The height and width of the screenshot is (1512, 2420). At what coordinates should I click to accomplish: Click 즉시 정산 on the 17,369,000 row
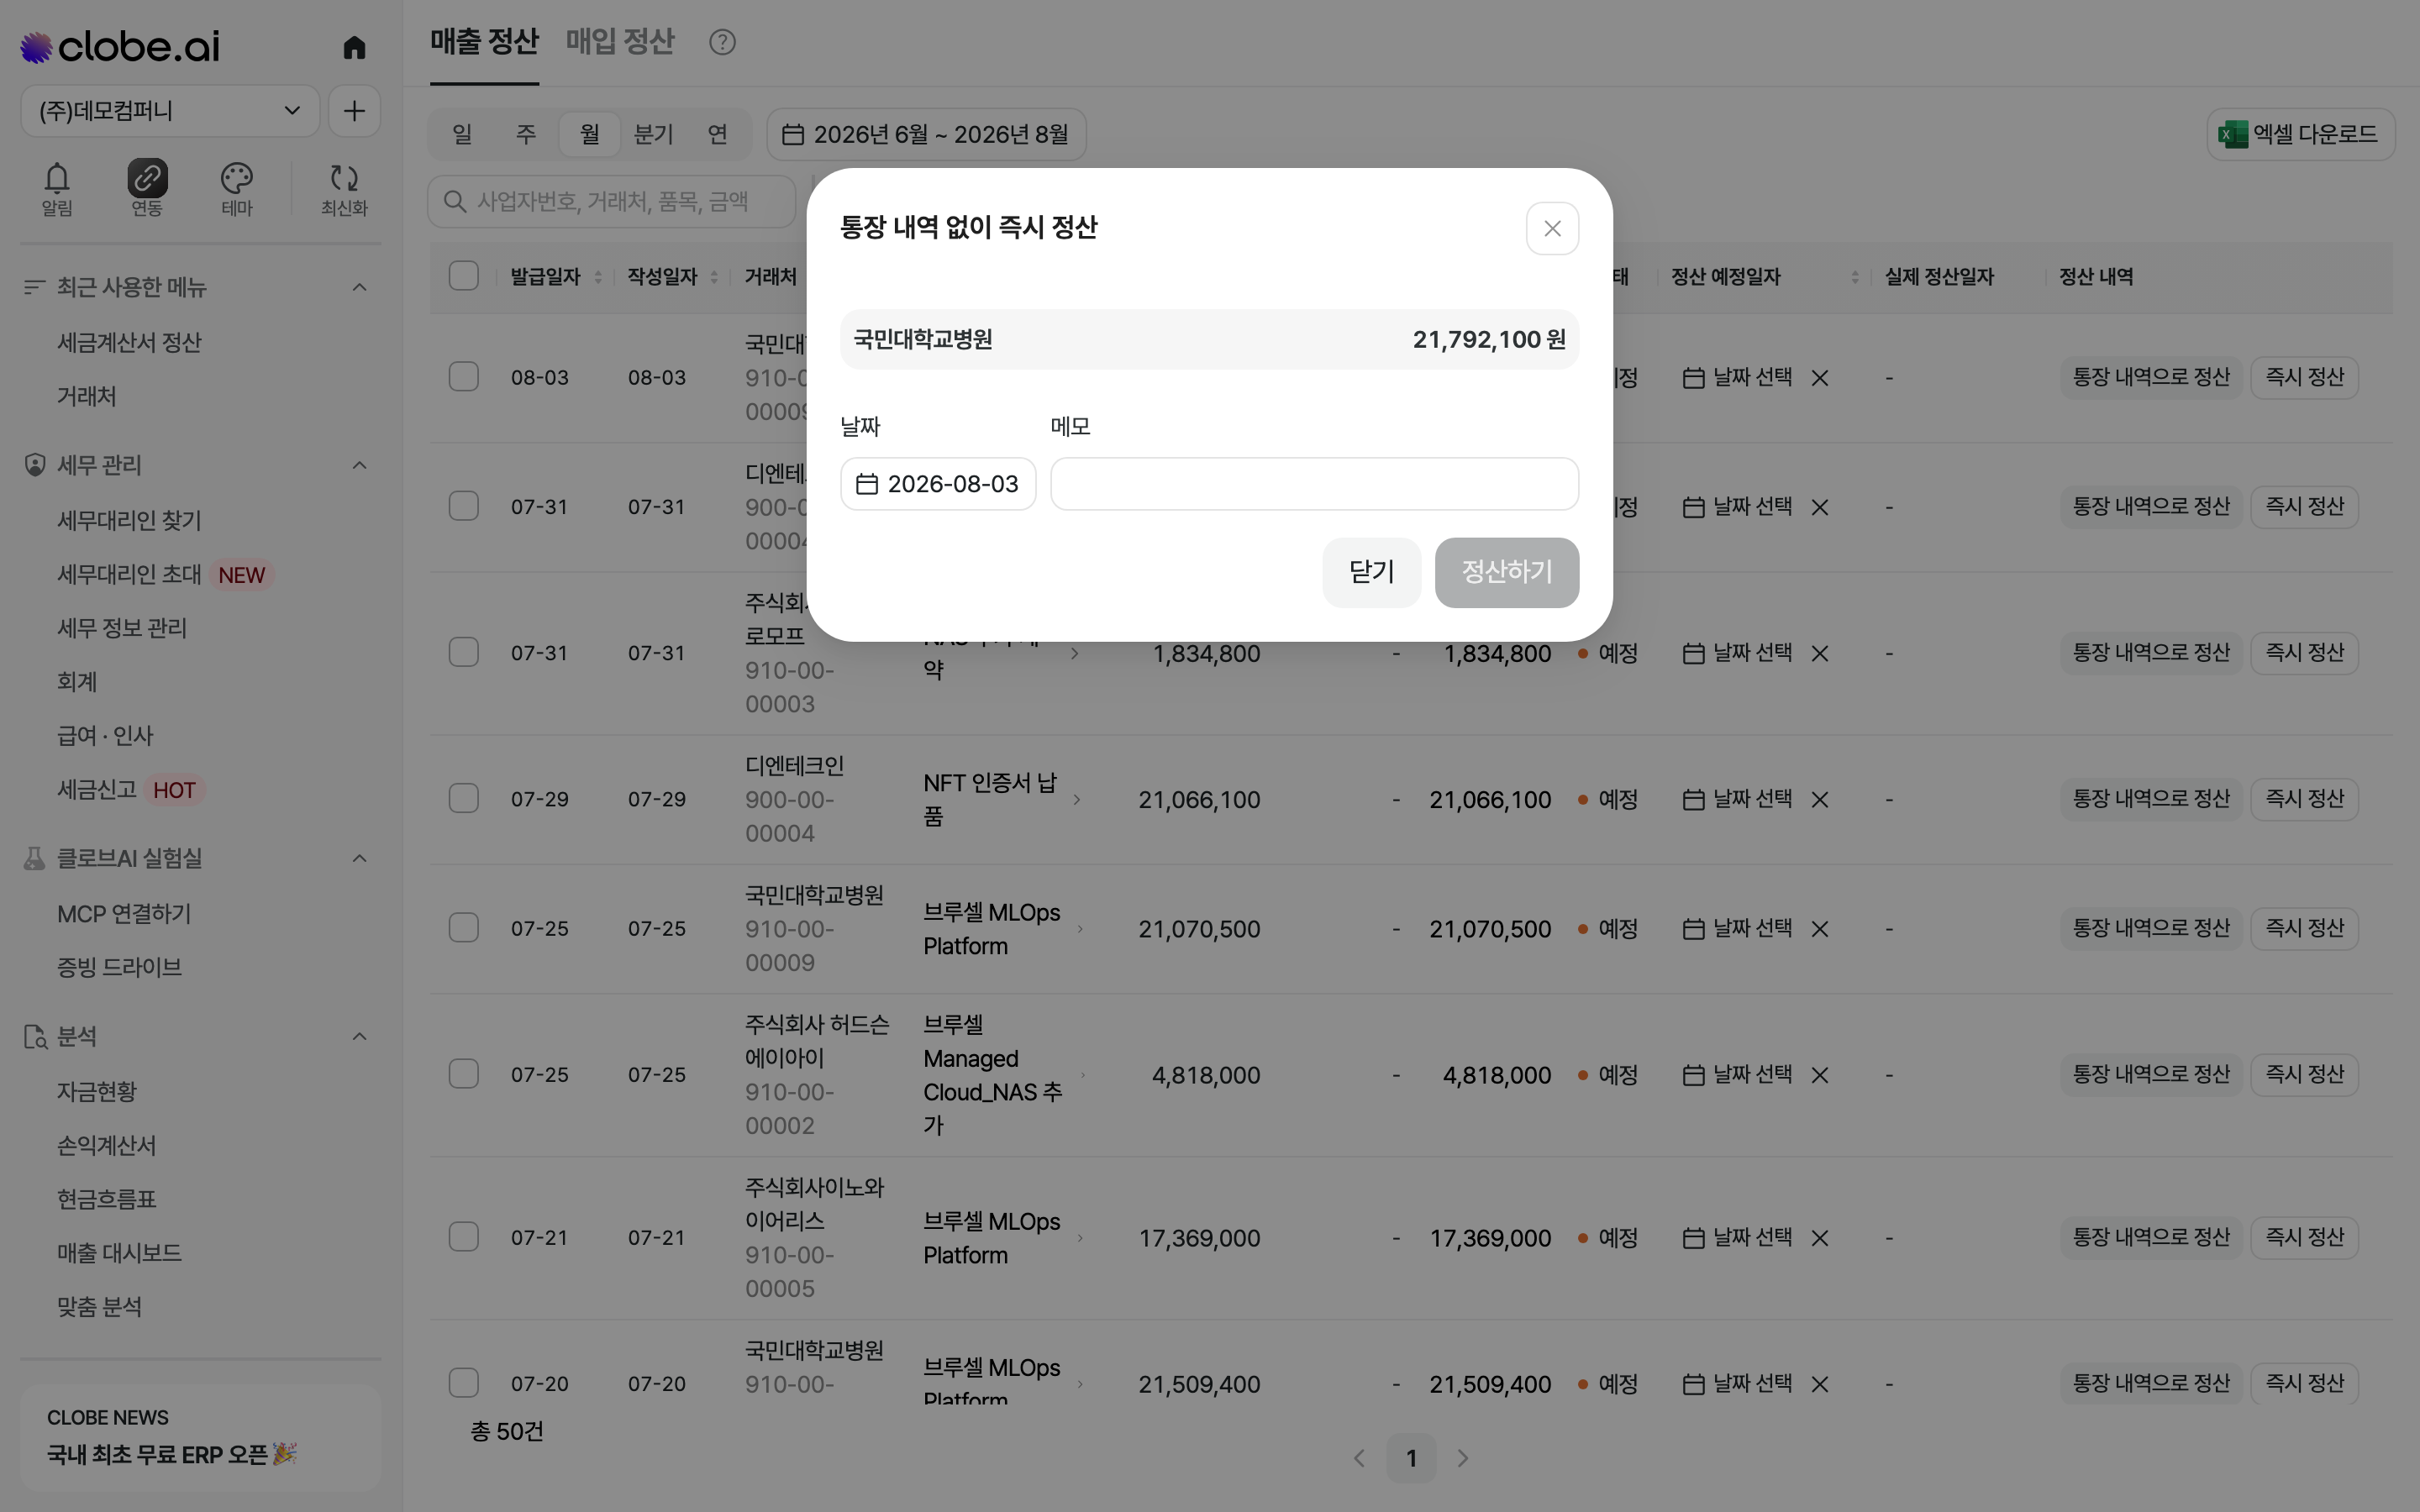(2304, 1237)
